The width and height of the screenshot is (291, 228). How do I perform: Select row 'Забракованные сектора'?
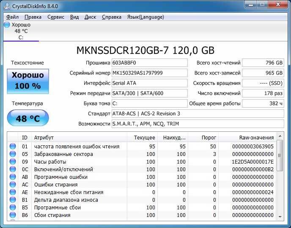[x=142, y=154]
